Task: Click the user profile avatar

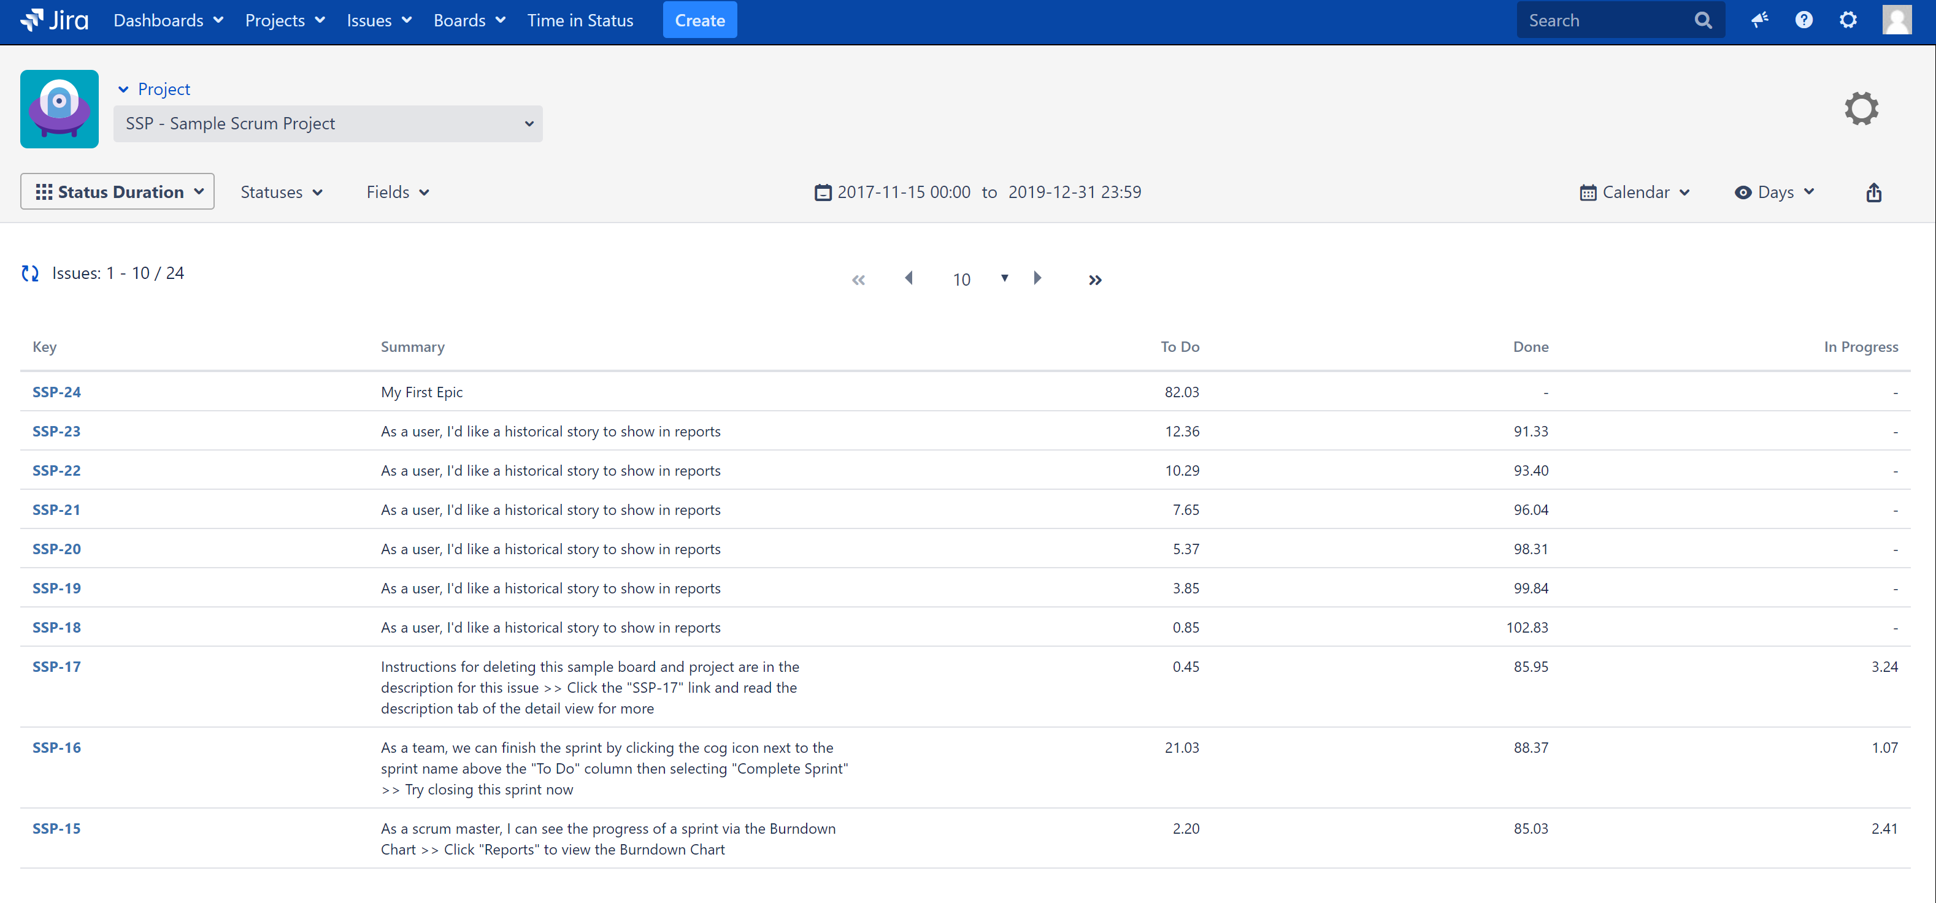Action: (x=1896, y=20)
